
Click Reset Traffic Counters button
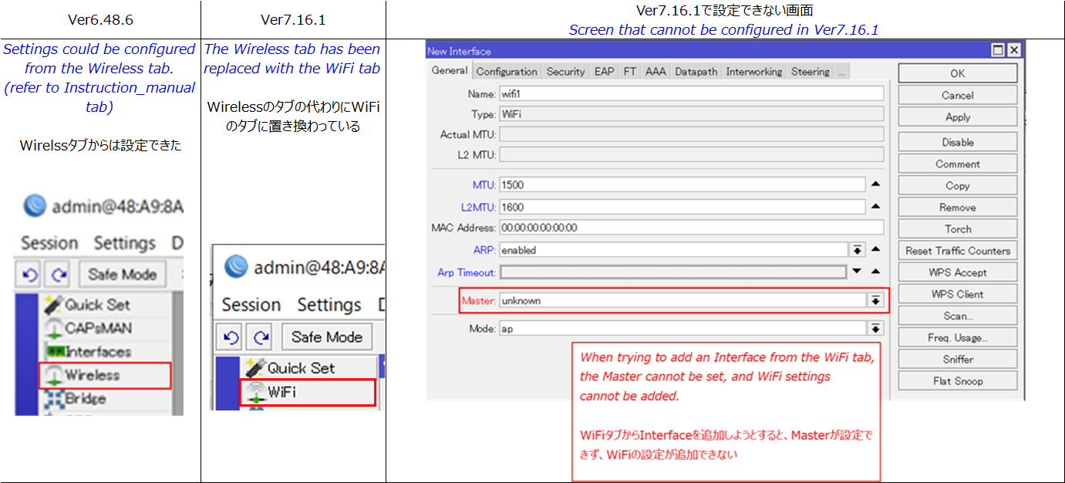[958, 251]
